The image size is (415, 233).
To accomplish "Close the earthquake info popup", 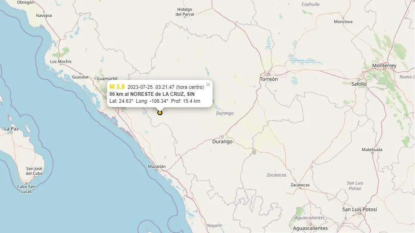I will (208, 84).
